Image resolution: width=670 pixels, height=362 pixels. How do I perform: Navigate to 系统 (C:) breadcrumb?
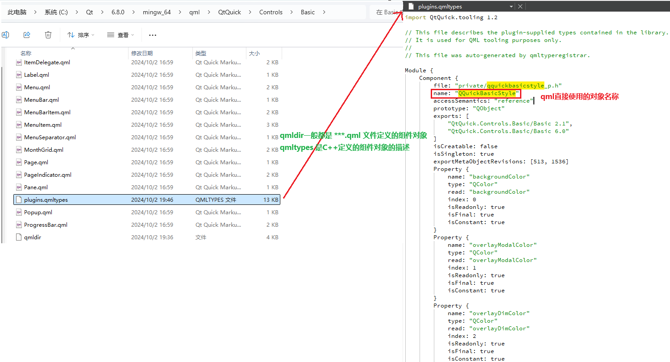[56, 12]
